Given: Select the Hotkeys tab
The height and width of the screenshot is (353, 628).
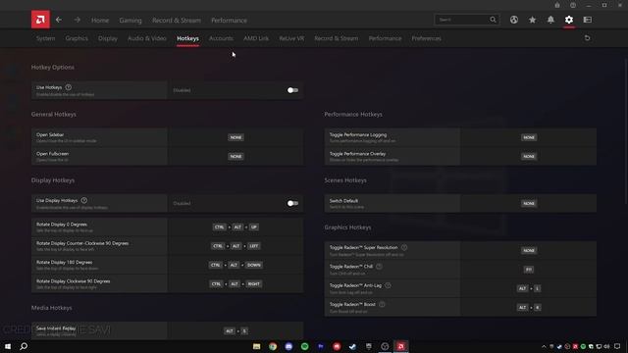Looking at the screenshot, I should point(187,38).
